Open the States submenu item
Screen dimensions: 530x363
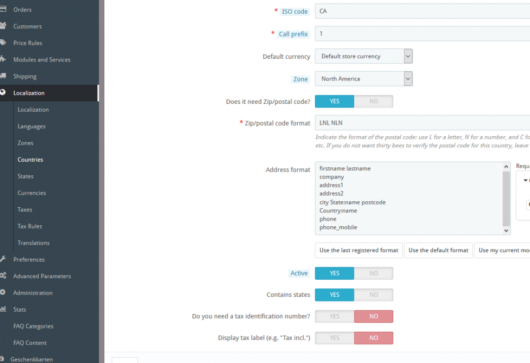(x=25, y=176)
